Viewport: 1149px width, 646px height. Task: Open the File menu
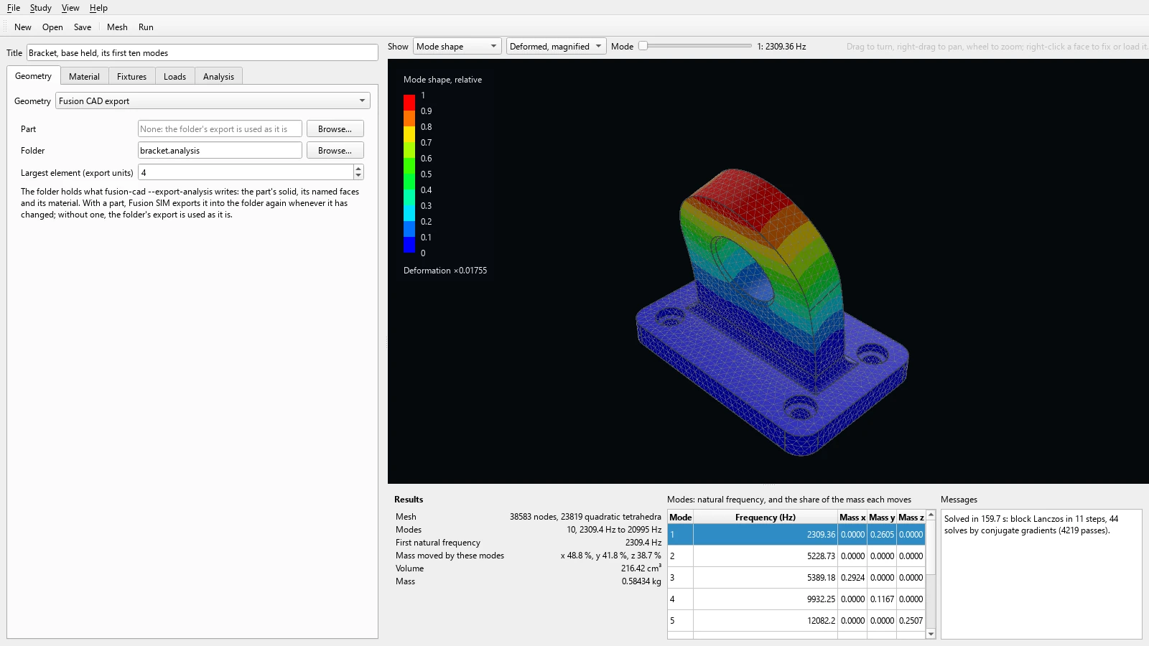[14, 8]
